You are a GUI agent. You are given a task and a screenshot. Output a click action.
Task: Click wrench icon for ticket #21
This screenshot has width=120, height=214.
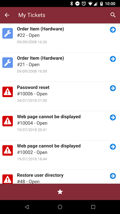click(8, 63)
